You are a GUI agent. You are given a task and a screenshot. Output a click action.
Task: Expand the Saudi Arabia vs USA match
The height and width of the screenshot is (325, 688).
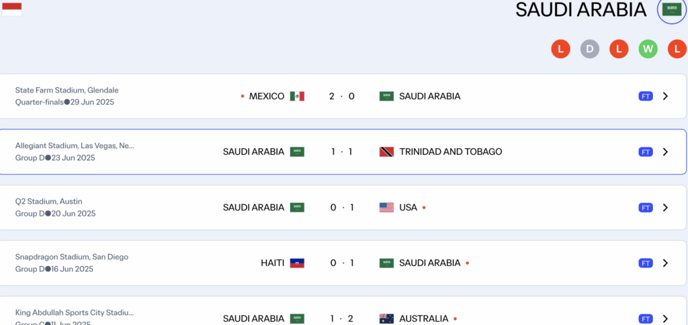pyautogui.click(x=665, y=208)
